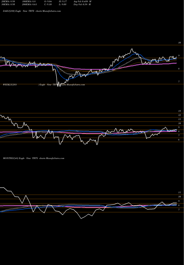Click the DAILY(250) Eagle View chart title

tap(32, 11)
